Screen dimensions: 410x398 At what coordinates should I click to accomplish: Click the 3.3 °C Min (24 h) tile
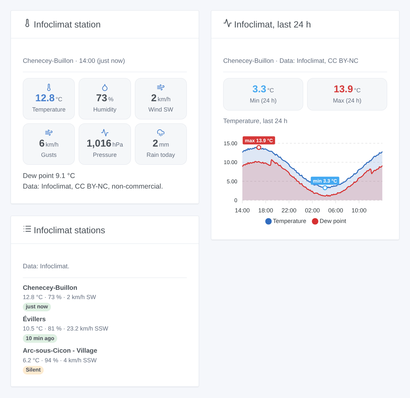[263, 94]
